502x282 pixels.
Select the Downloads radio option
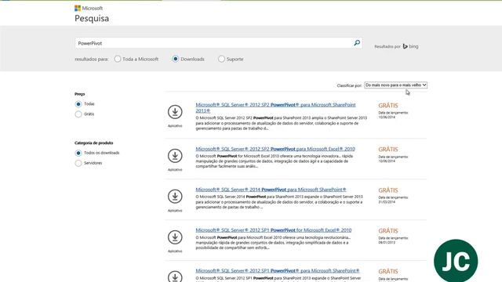(175, 60)
